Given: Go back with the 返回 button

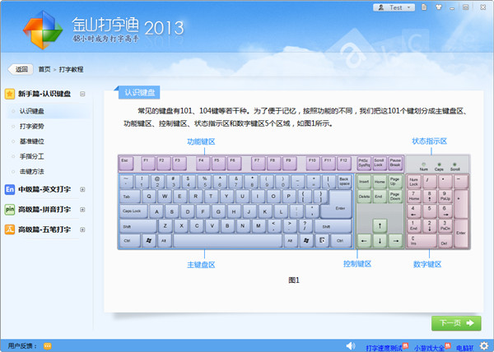Looking at the screenshot, I should (x=20, y=69).
